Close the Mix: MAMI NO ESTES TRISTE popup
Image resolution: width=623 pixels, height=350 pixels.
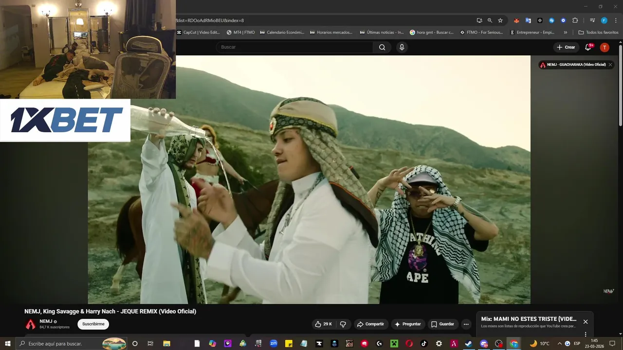coord(586,322)
